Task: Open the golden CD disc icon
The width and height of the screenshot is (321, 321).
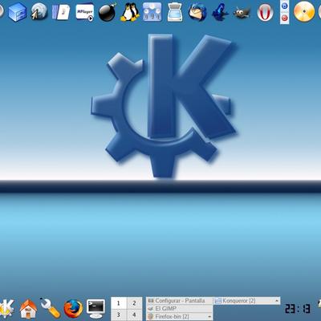Action: [304, 12]
